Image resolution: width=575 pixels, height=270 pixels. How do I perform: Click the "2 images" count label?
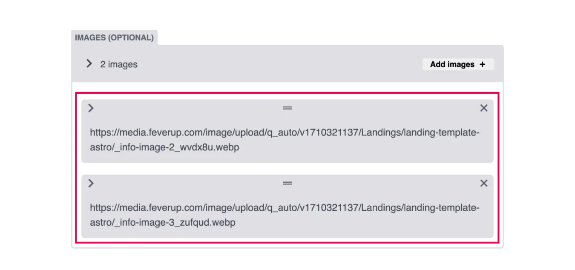pos(119,64)
